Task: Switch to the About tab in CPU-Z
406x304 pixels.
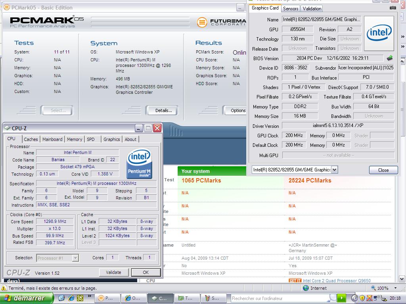Action: tap(130, 139)
